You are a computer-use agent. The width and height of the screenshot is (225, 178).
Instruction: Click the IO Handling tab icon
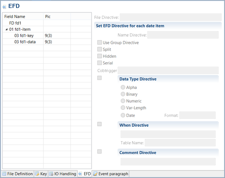51,174
